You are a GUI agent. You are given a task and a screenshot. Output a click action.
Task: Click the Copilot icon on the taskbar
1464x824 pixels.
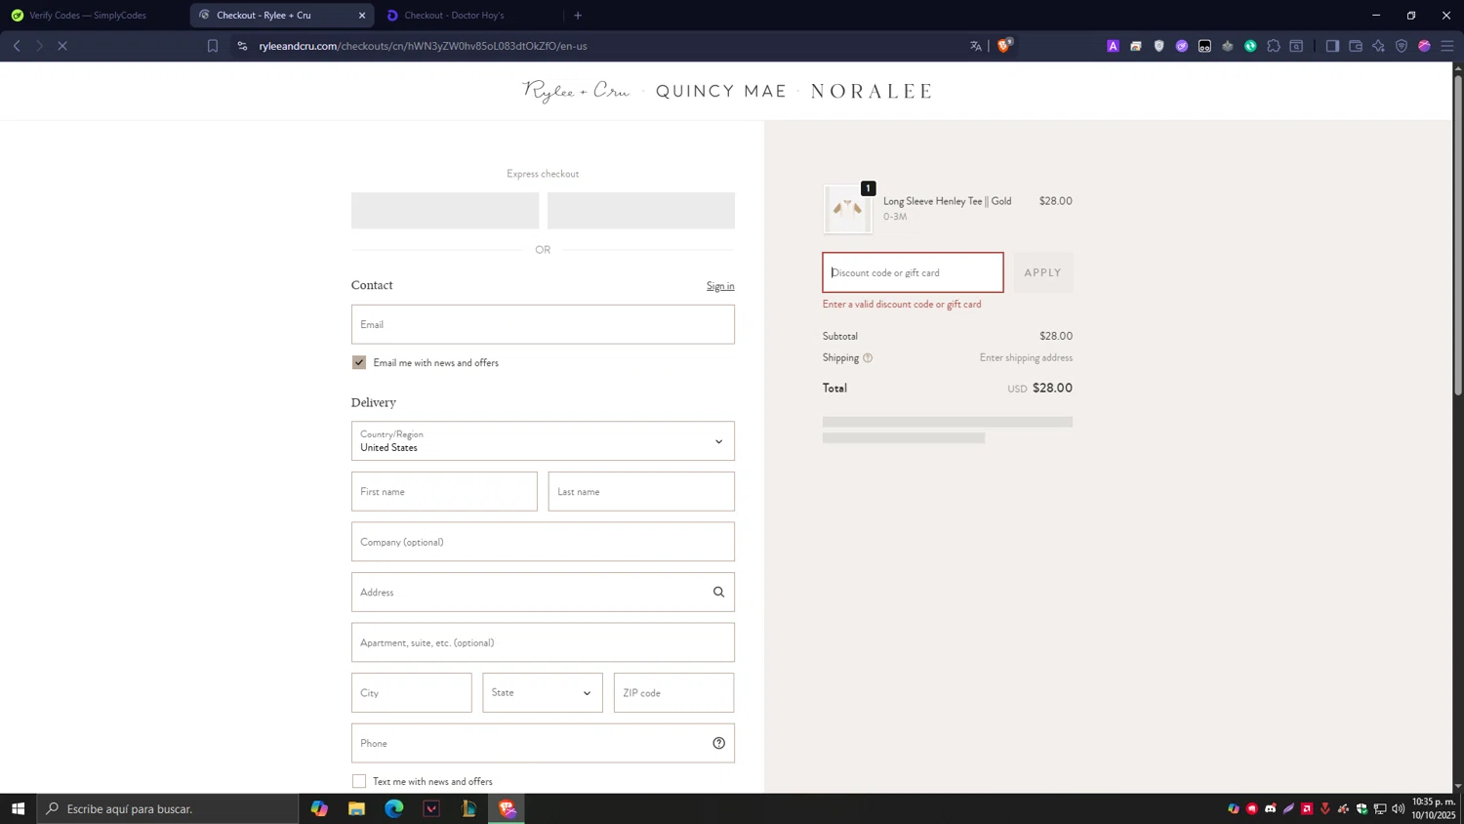coord(319,808)
